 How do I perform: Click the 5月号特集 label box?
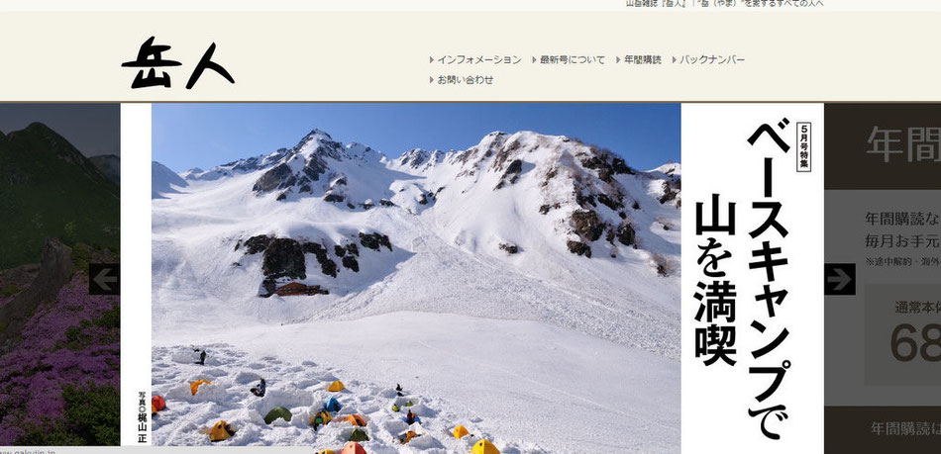(804, 146)
